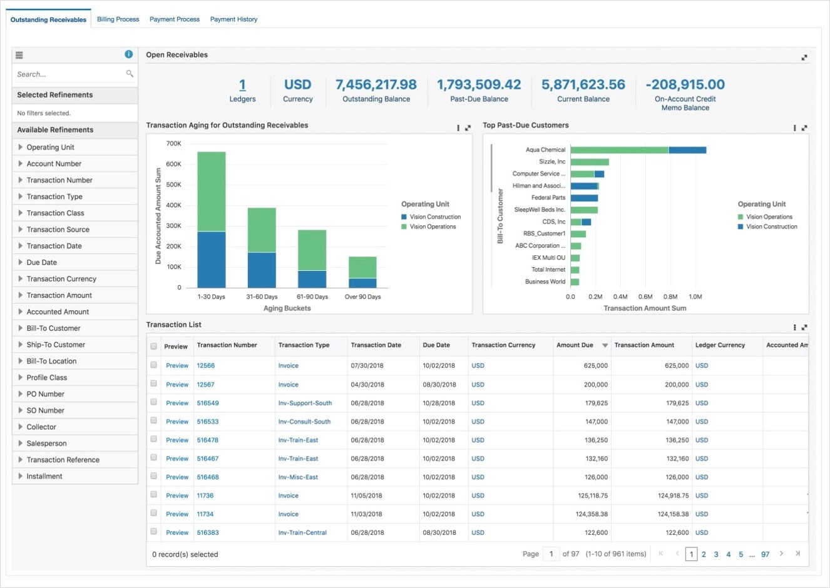Select the row checkbox for transaction 516549
830x588 pixels.
(x=153, y=402)
